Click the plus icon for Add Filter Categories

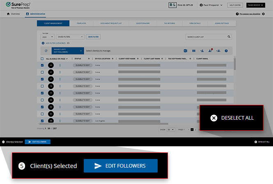pyautogui.click(x=43, y=43)
